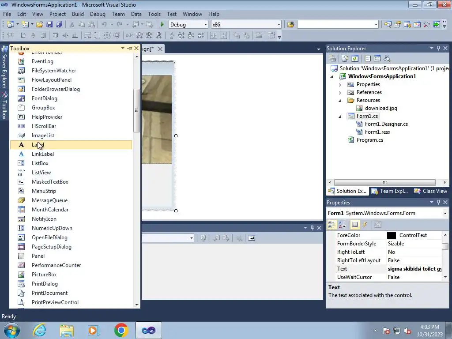Click the Save All toolbar icon
The image size is (452, 339).
(59, 25)
